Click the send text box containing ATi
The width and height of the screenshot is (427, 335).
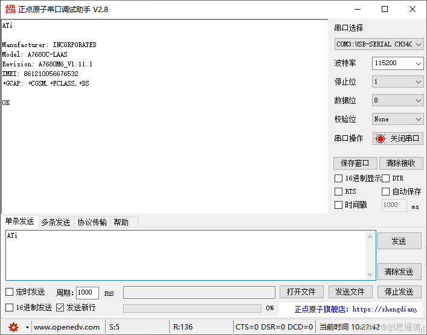coord(185,255)
